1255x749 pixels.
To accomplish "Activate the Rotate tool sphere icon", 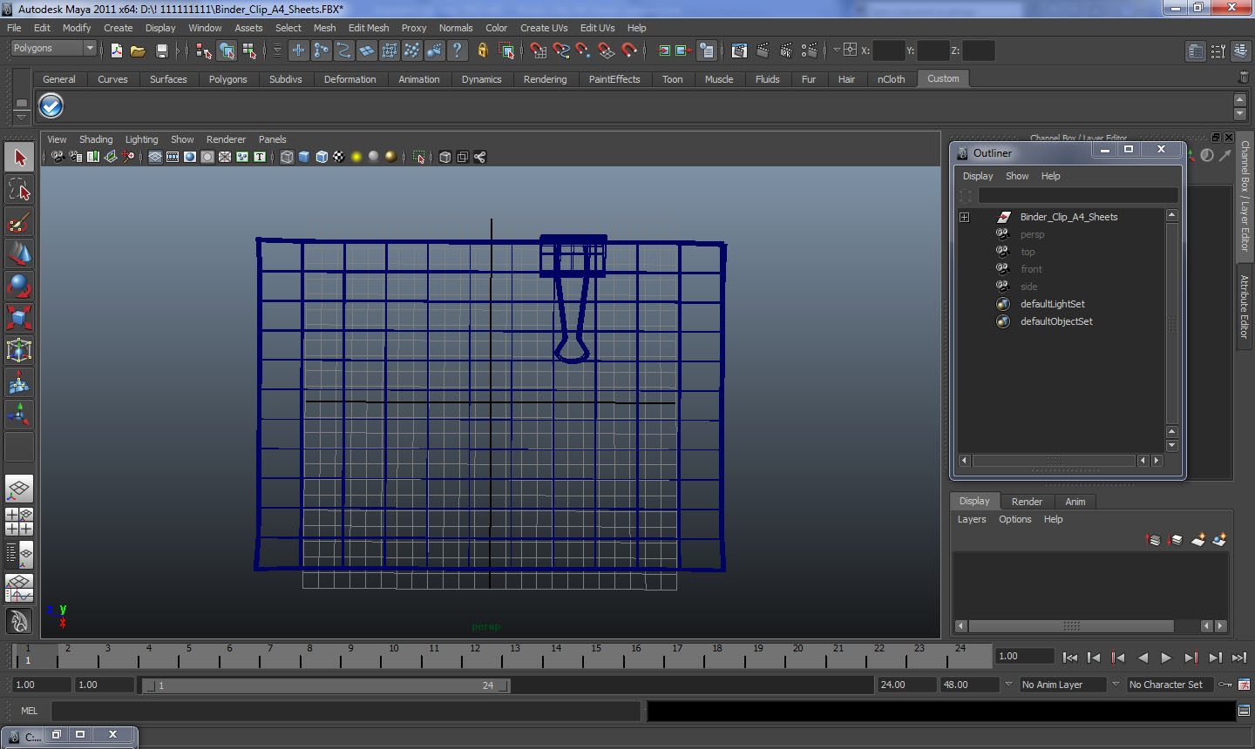I will [19, 286].
